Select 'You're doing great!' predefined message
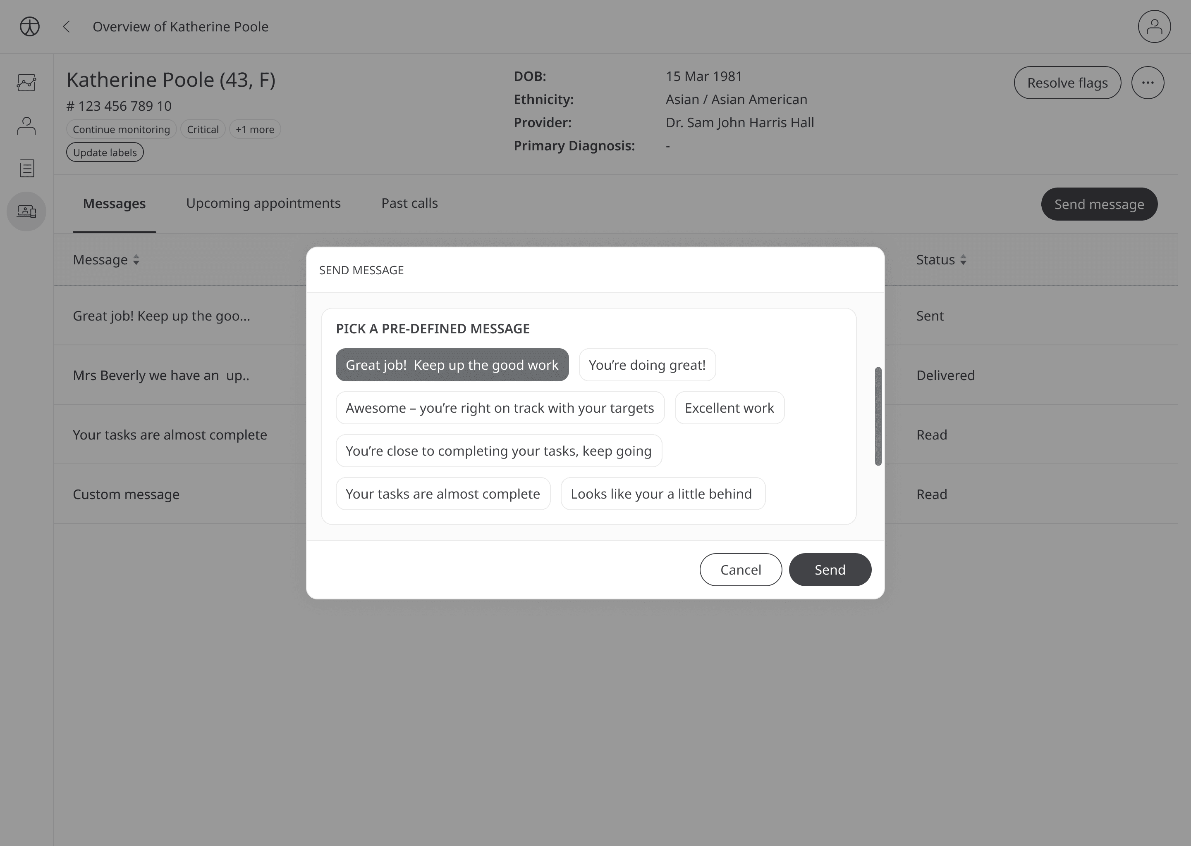Image resolution: width=1191 pixels, height=846 pixels. click(x=647, y=365)
